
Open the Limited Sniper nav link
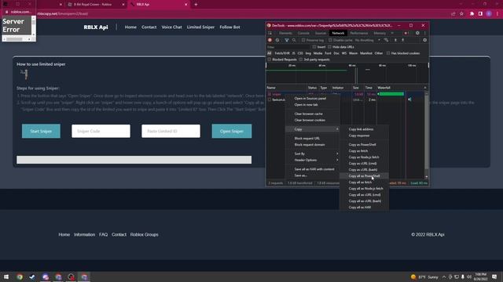(200, 27)
